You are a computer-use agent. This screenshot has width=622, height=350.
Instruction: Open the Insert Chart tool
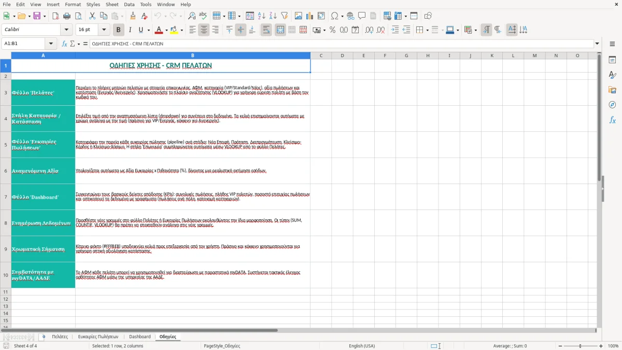(310, 16)
